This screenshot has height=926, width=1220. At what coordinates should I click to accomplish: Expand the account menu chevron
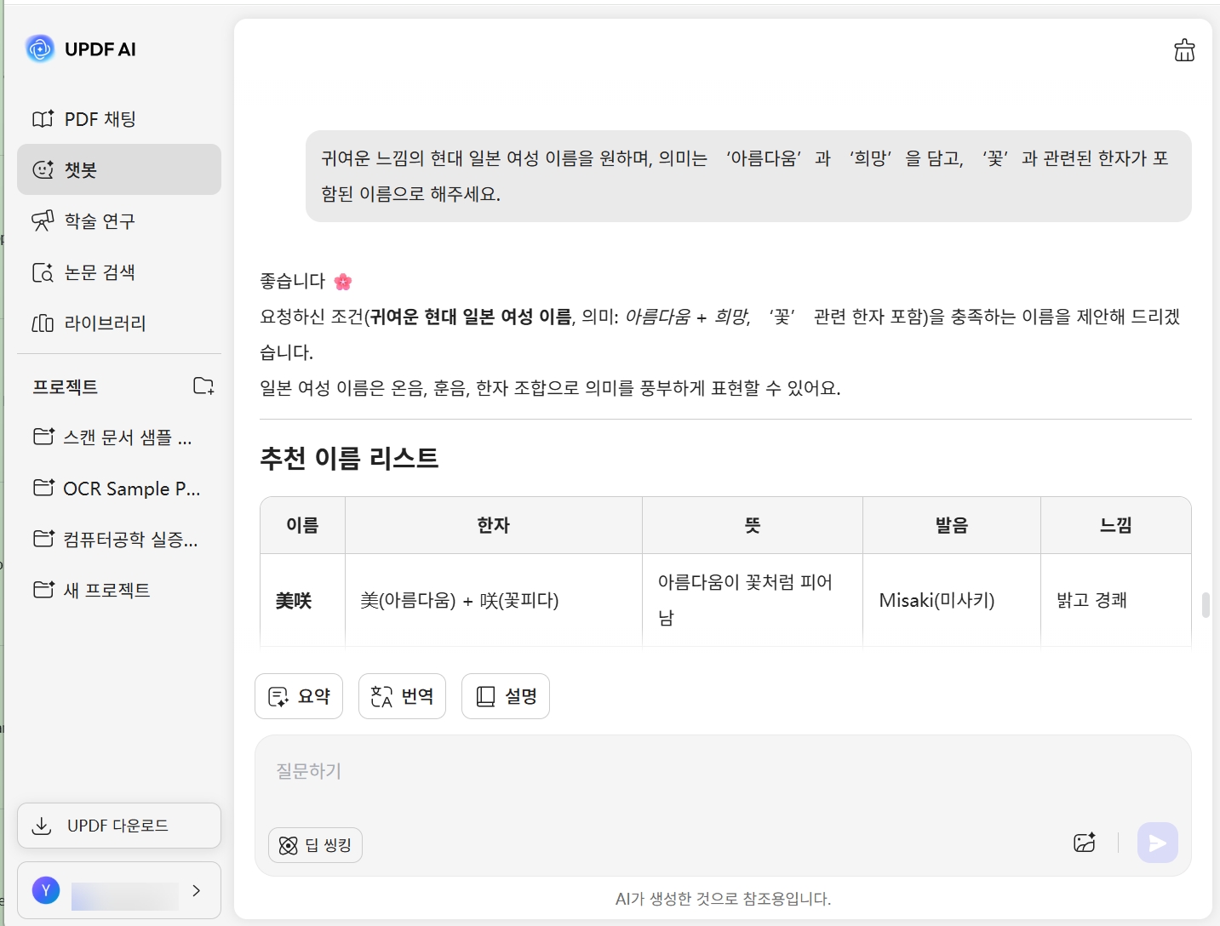pos(197,890)
